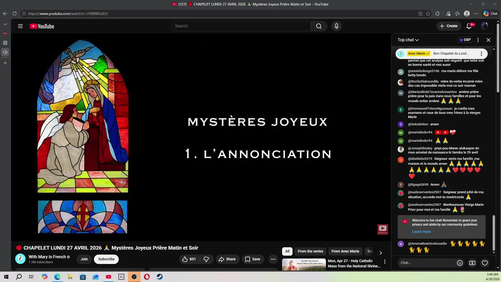The width and height of the screenshot is (501, 282).
Task: Click the subscribe watermark on video
Action: (x=382, y=230)
